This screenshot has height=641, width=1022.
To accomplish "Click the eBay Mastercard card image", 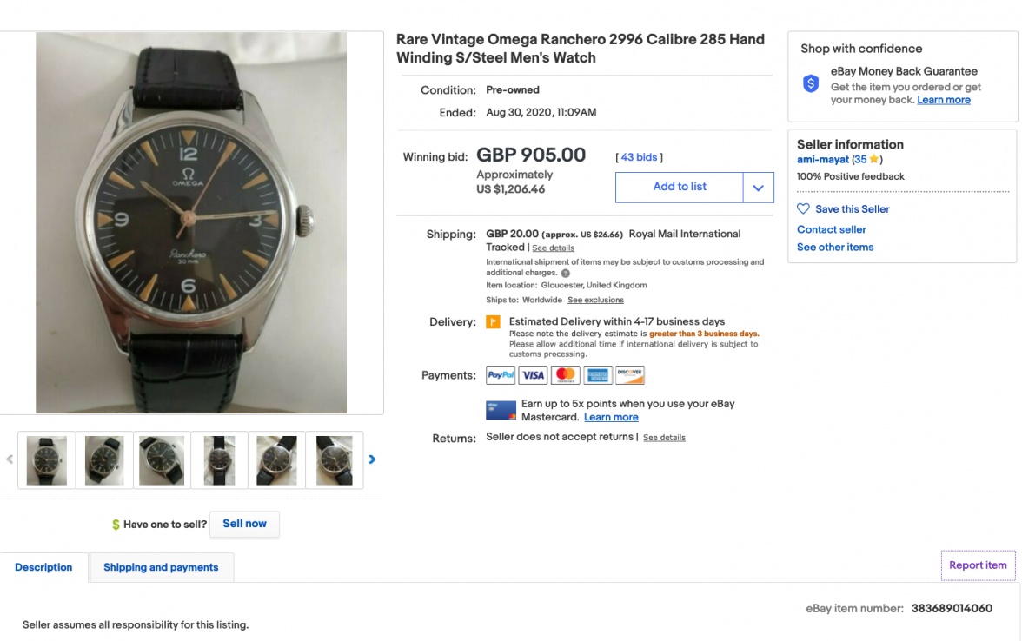I will (501, 410).
